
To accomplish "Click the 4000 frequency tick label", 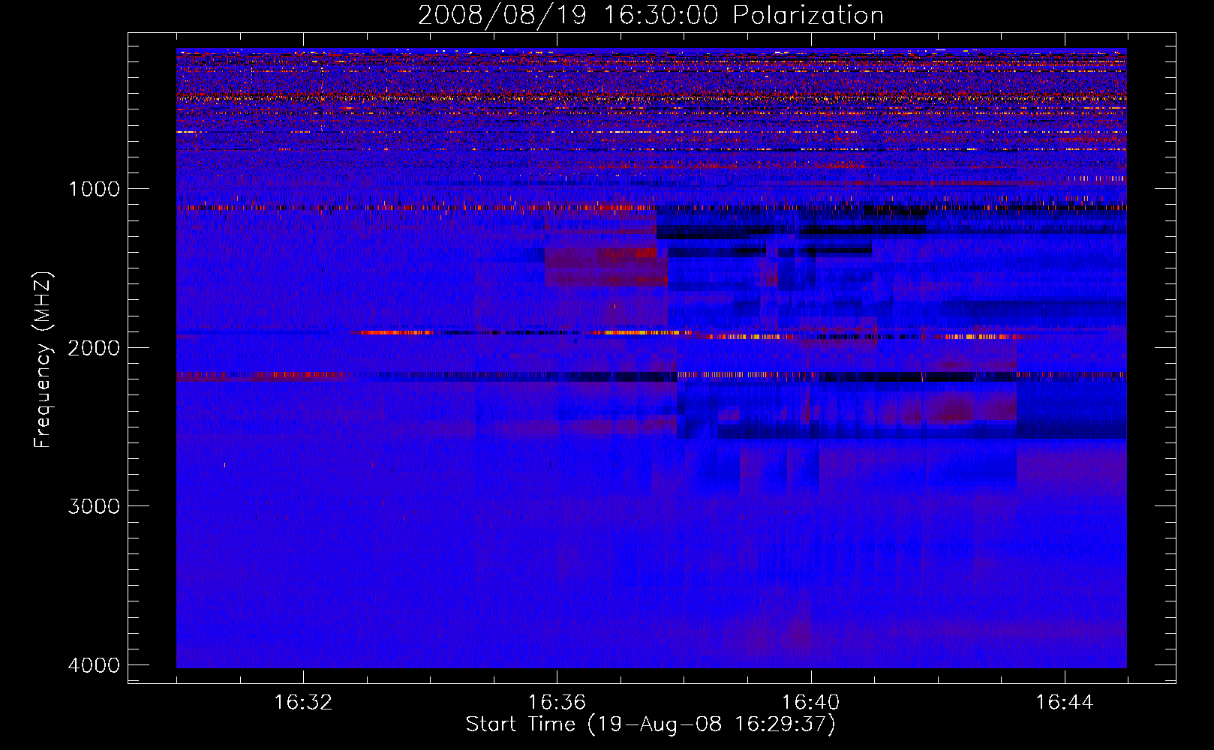I will 94,665.
